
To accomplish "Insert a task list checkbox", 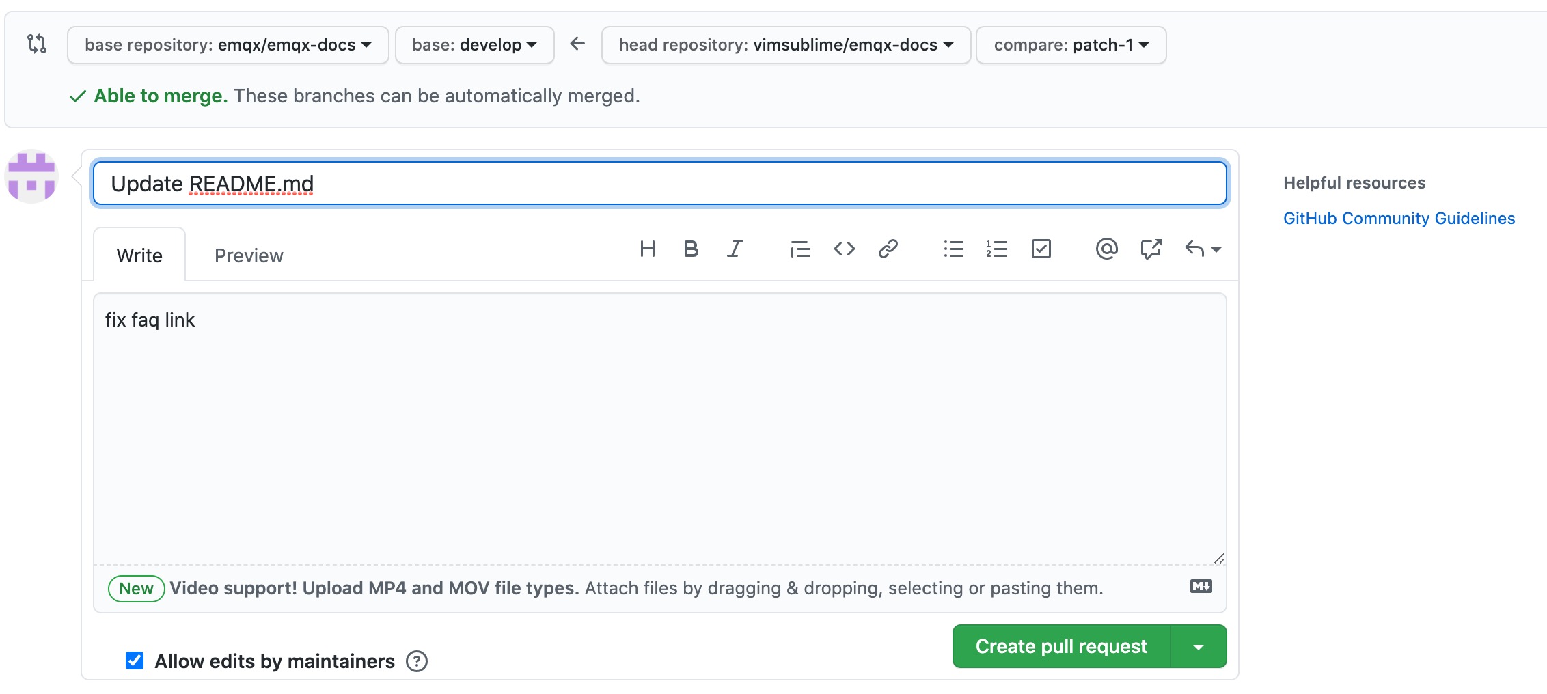I will [1041, 249].
